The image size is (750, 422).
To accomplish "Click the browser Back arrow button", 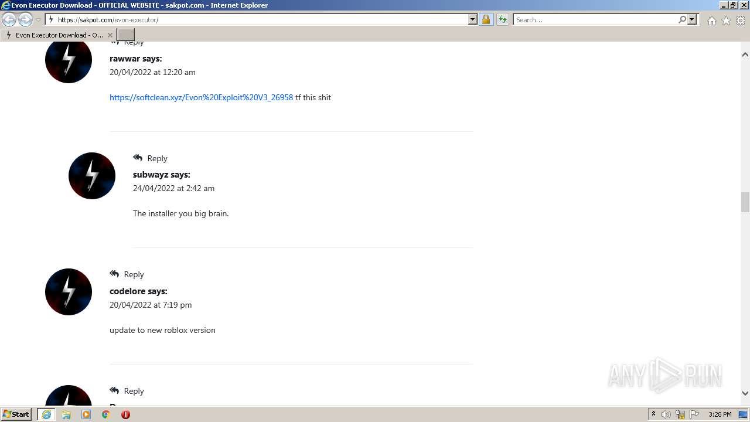I will tap(9, 20).
